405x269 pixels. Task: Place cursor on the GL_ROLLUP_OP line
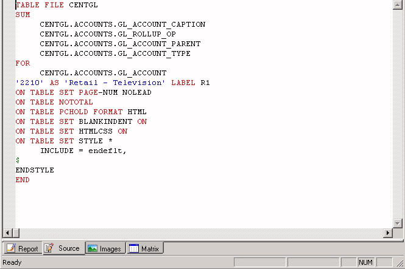tap(108, 34)
